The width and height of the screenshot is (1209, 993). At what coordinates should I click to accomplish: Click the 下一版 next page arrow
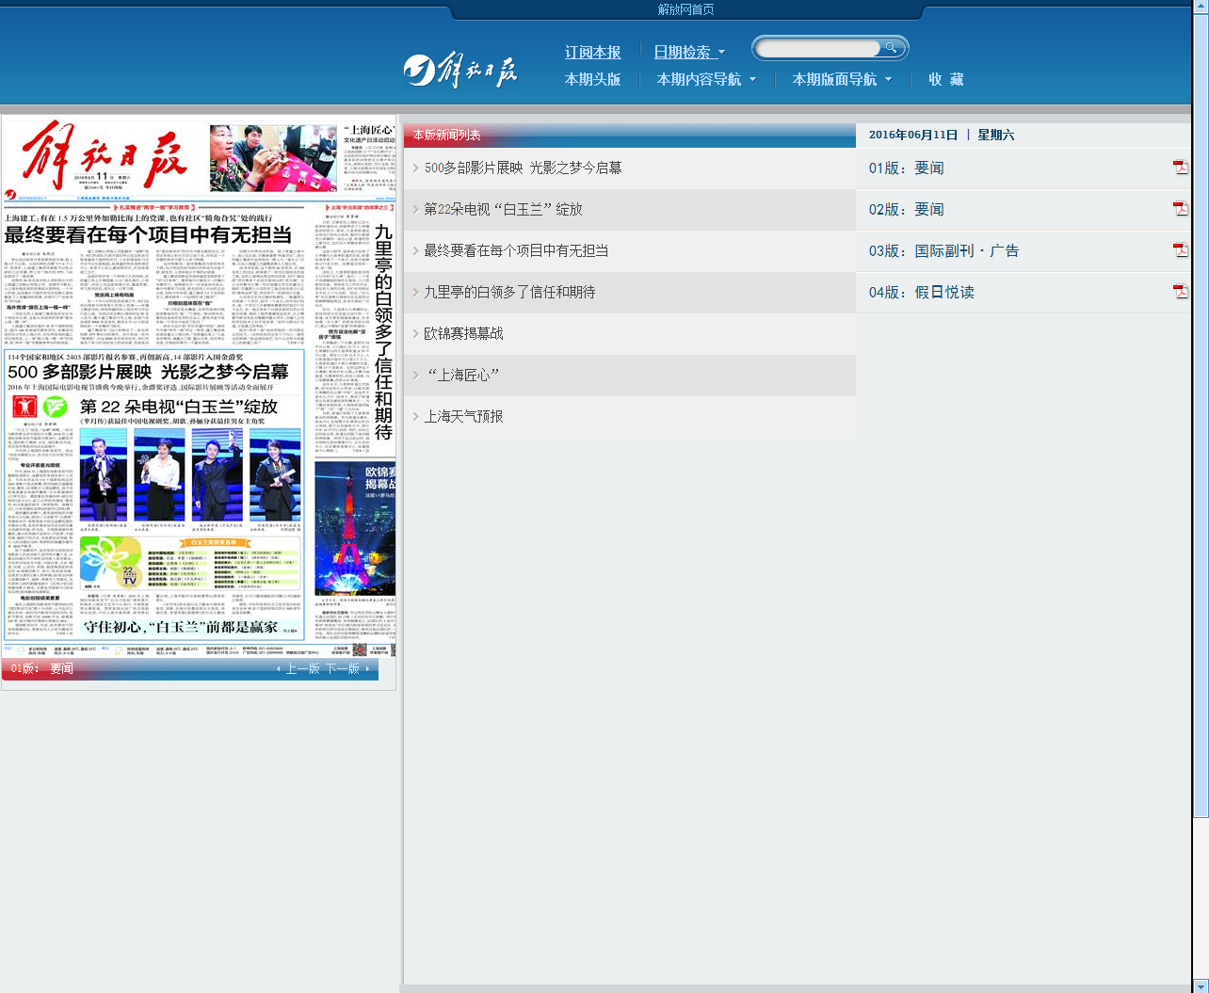tap(367, 669)
